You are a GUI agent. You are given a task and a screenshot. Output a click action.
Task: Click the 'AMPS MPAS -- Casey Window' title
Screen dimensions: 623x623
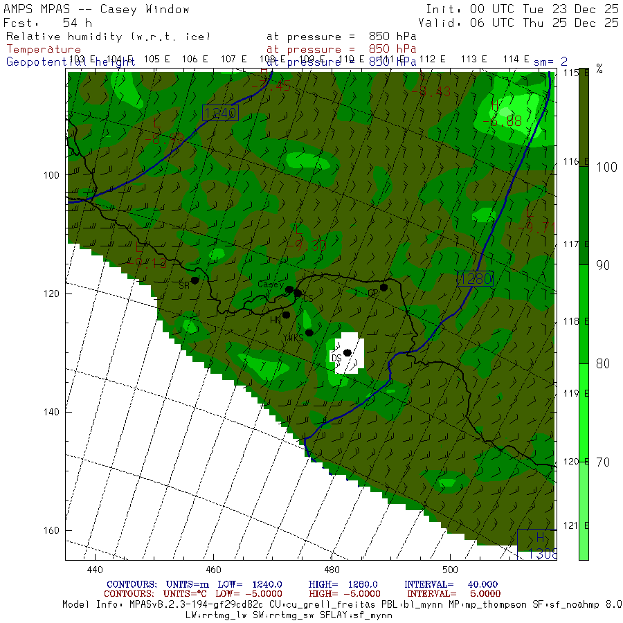96,9
